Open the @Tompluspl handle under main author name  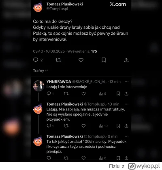(58, 9)
